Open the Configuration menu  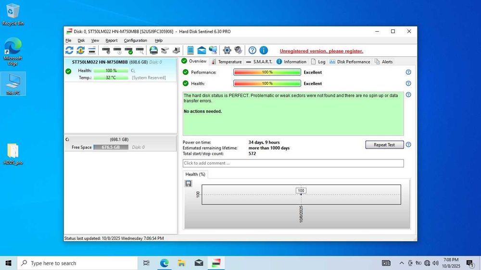135,40
